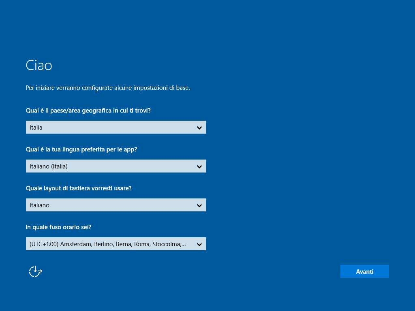Click the Ciao heading text
The width and height of the screenshot is (415, 311).
[x=39, y=65]
